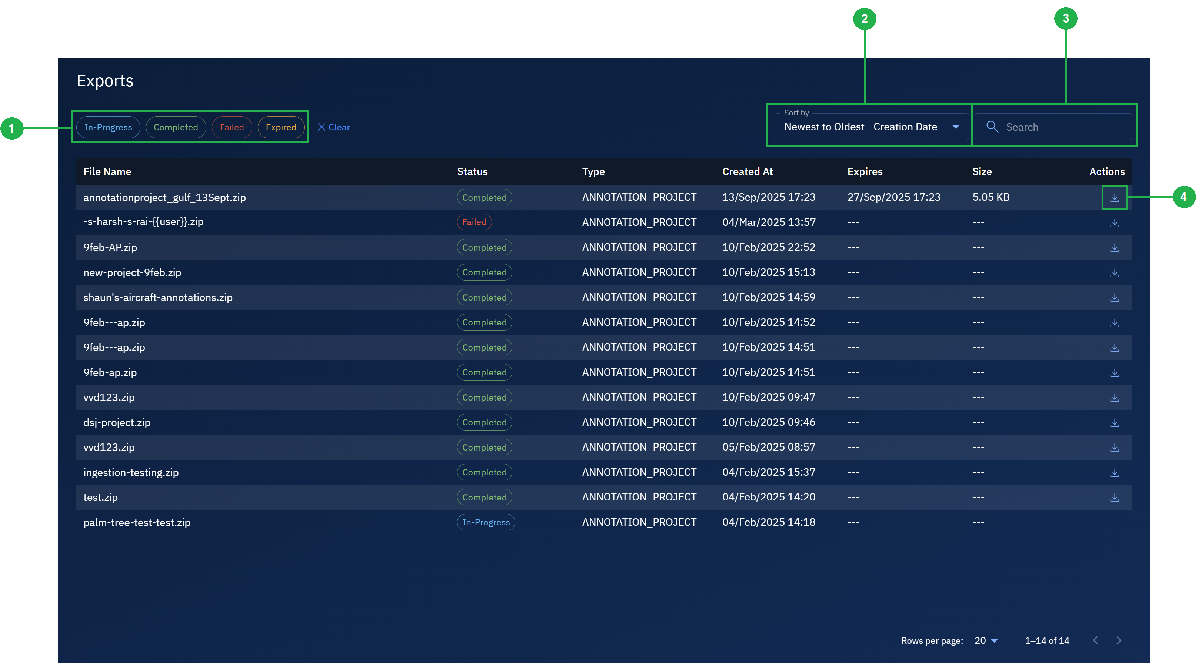Click the Clear link to reset filters
1202x663 pixels.
click(x=338, y=127)
